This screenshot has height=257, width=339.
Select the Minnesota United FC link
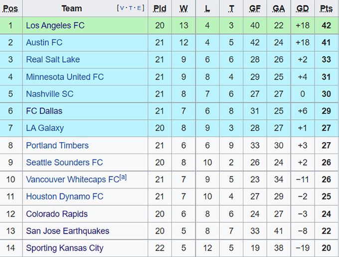point(65,77)
